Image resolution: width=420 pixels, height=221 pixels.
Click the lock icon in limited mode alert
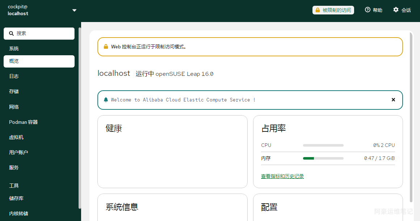click(106, 47)
